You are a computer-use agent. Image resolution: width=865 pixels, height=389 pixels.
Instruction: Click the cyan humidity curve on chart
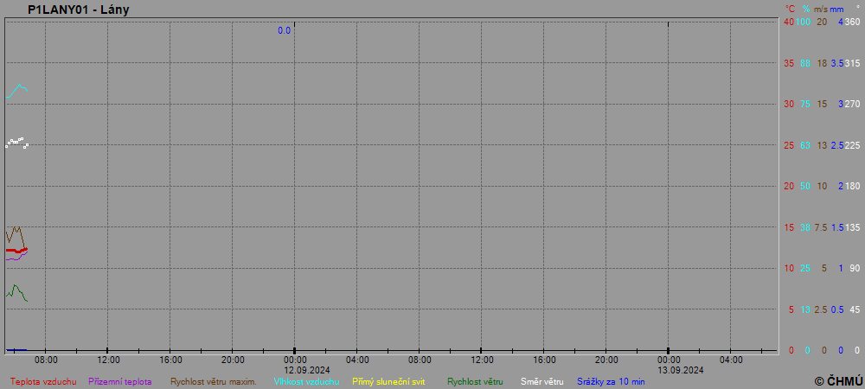coord(17,87)
